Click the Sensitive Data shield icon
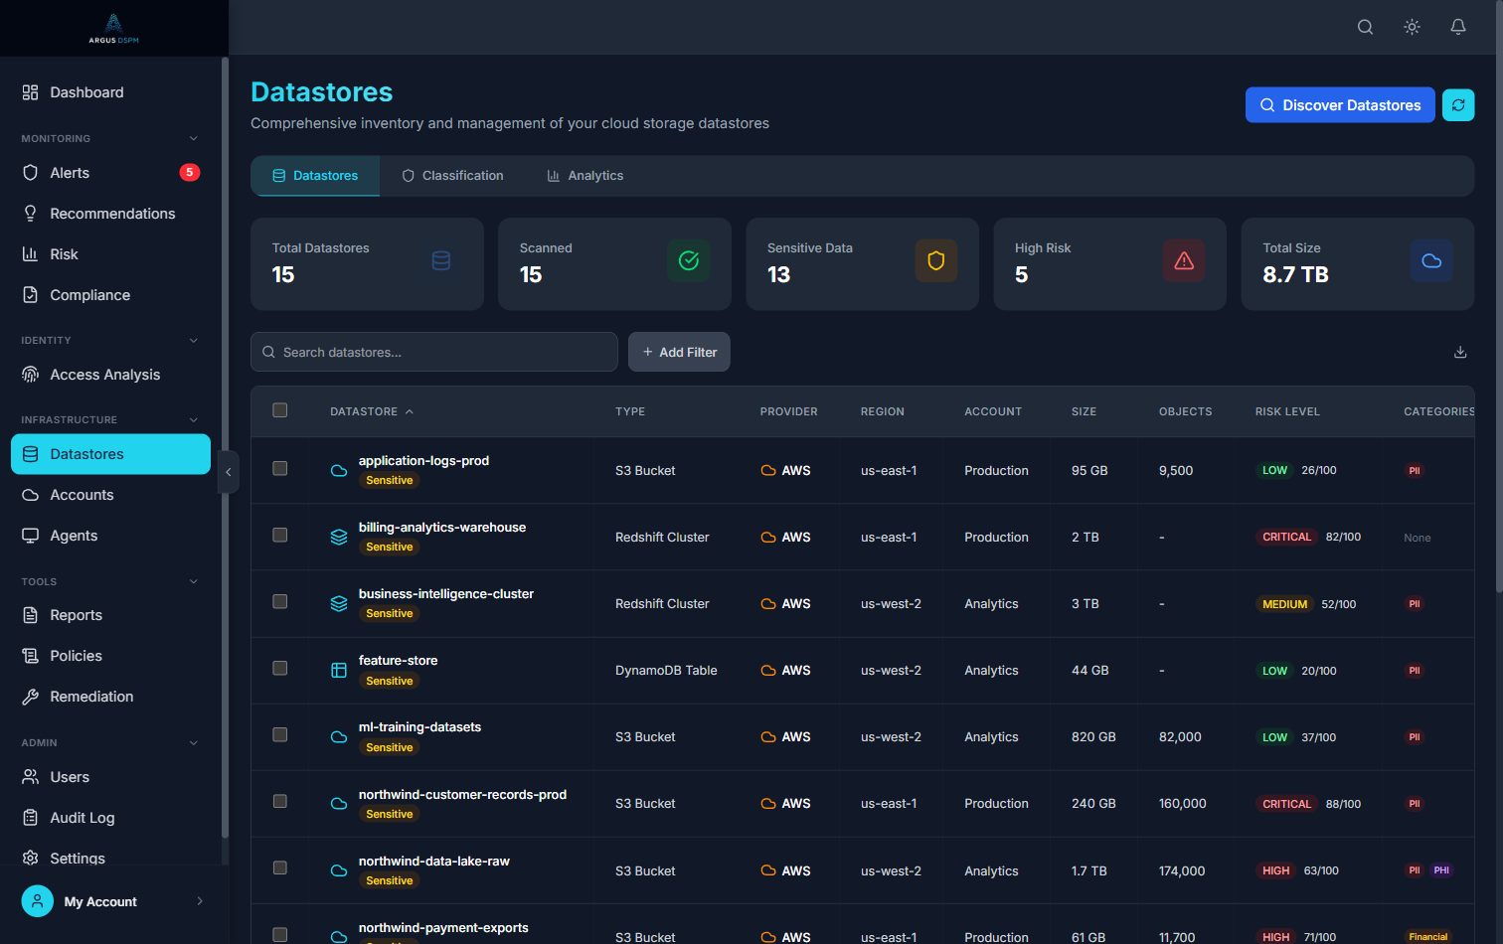 (x=935, y=260)
